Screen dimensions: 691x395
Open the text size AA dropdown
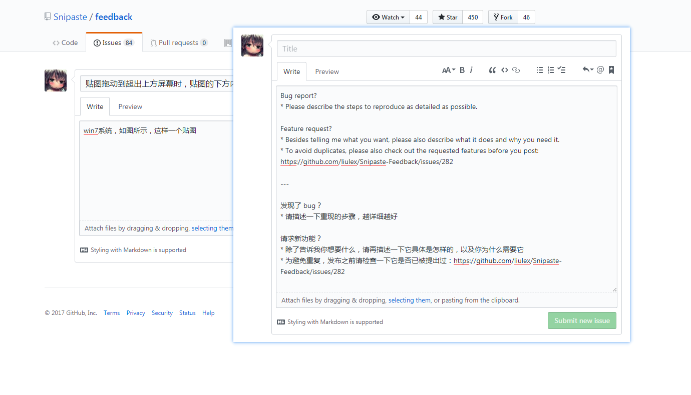tap(447, 70)
